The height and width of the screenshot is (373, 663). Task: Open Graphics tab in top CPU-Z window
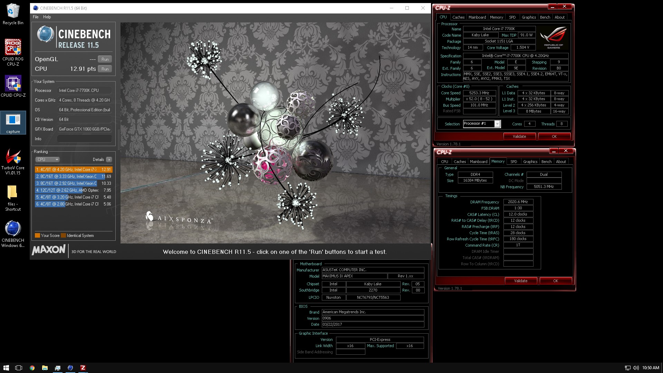[x=529, y=17]
